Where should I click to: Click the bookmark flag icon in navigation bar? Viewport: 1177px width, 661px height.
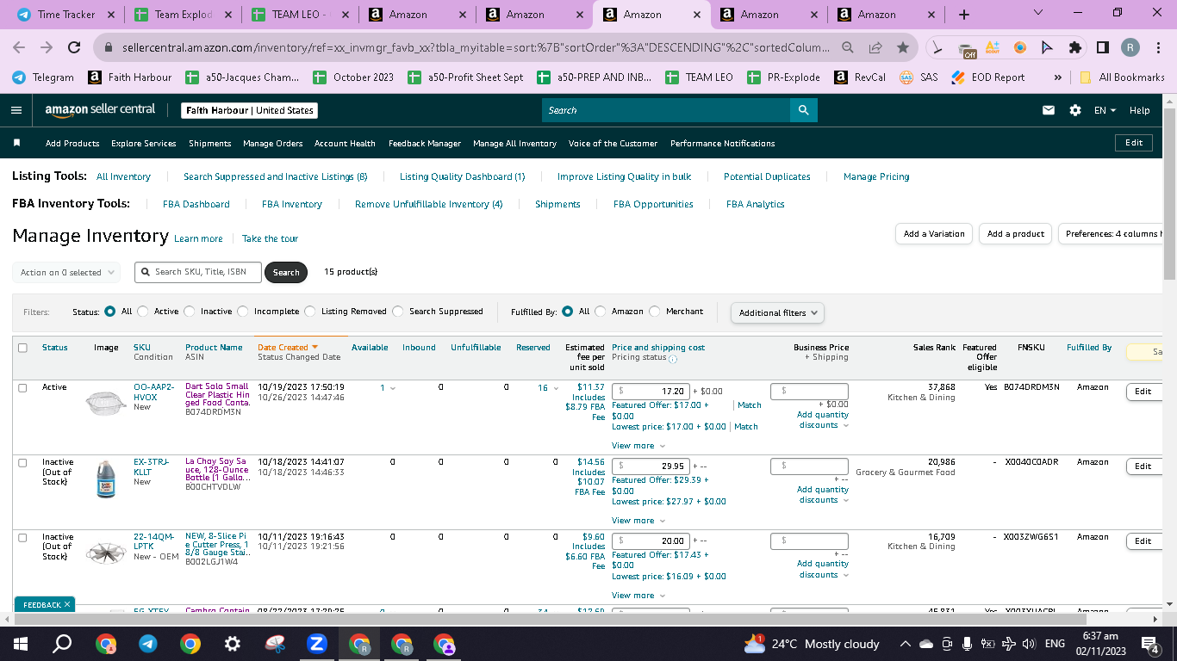[16, 143]
